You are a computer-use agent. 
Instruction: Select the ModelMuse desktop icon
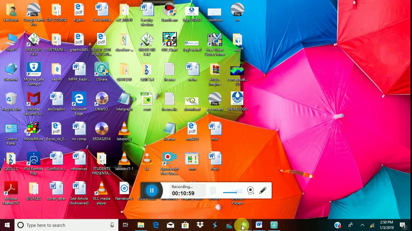tap(34, 132)
